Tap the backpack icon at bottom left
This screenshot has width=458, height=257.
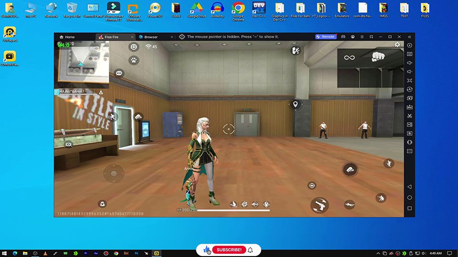pos(102,204)
